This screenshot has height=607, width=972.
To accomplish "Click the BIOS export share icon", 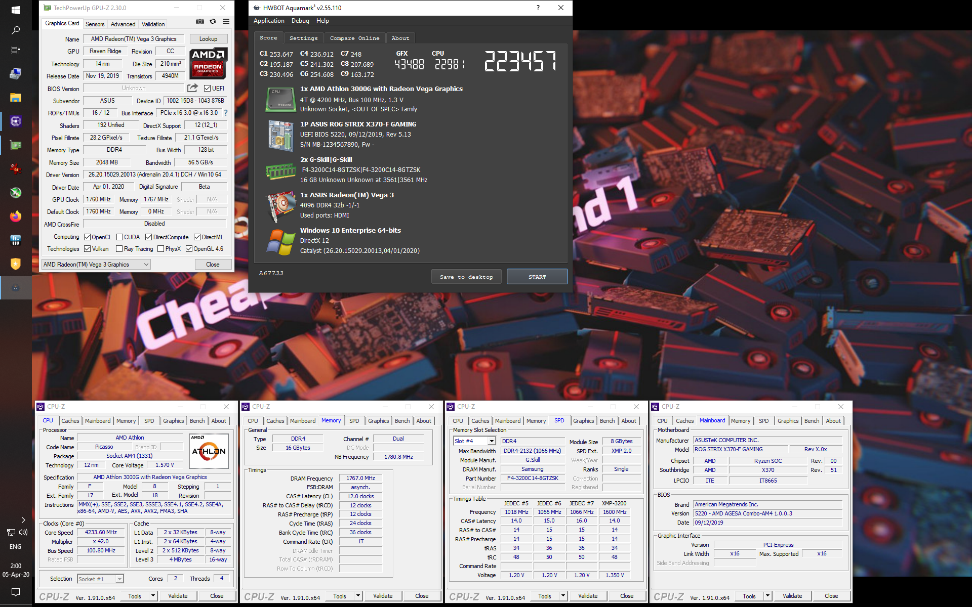I will pos(192,88).
